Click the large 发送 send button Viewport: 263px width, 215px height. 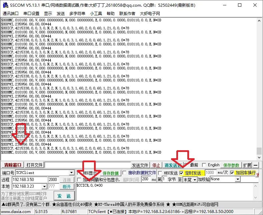64,196
